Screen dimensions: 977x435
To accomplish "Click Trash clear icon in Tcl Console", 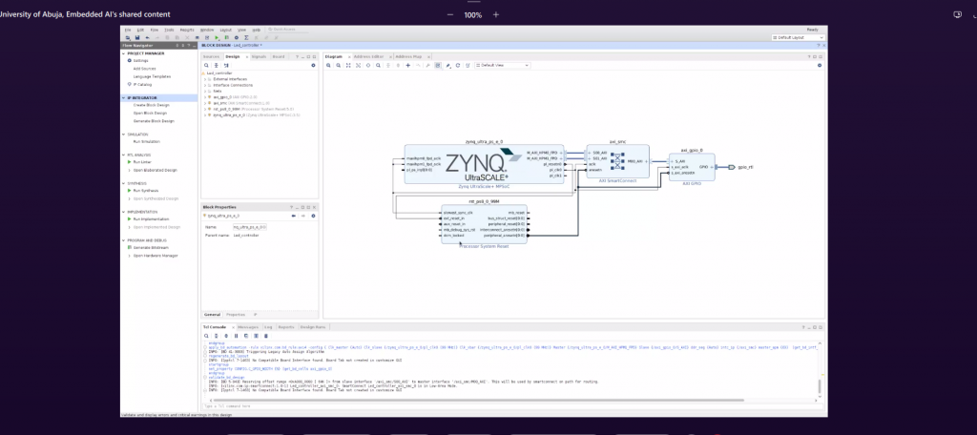I will [266, 336].
